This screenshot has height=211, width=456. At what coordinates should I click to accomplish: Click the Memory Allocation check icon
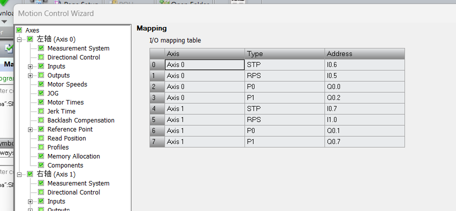tap(41, 156)
